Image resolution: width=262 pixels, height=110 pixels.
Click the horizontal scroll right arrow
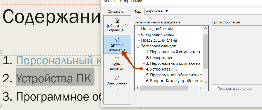point(200,88)
